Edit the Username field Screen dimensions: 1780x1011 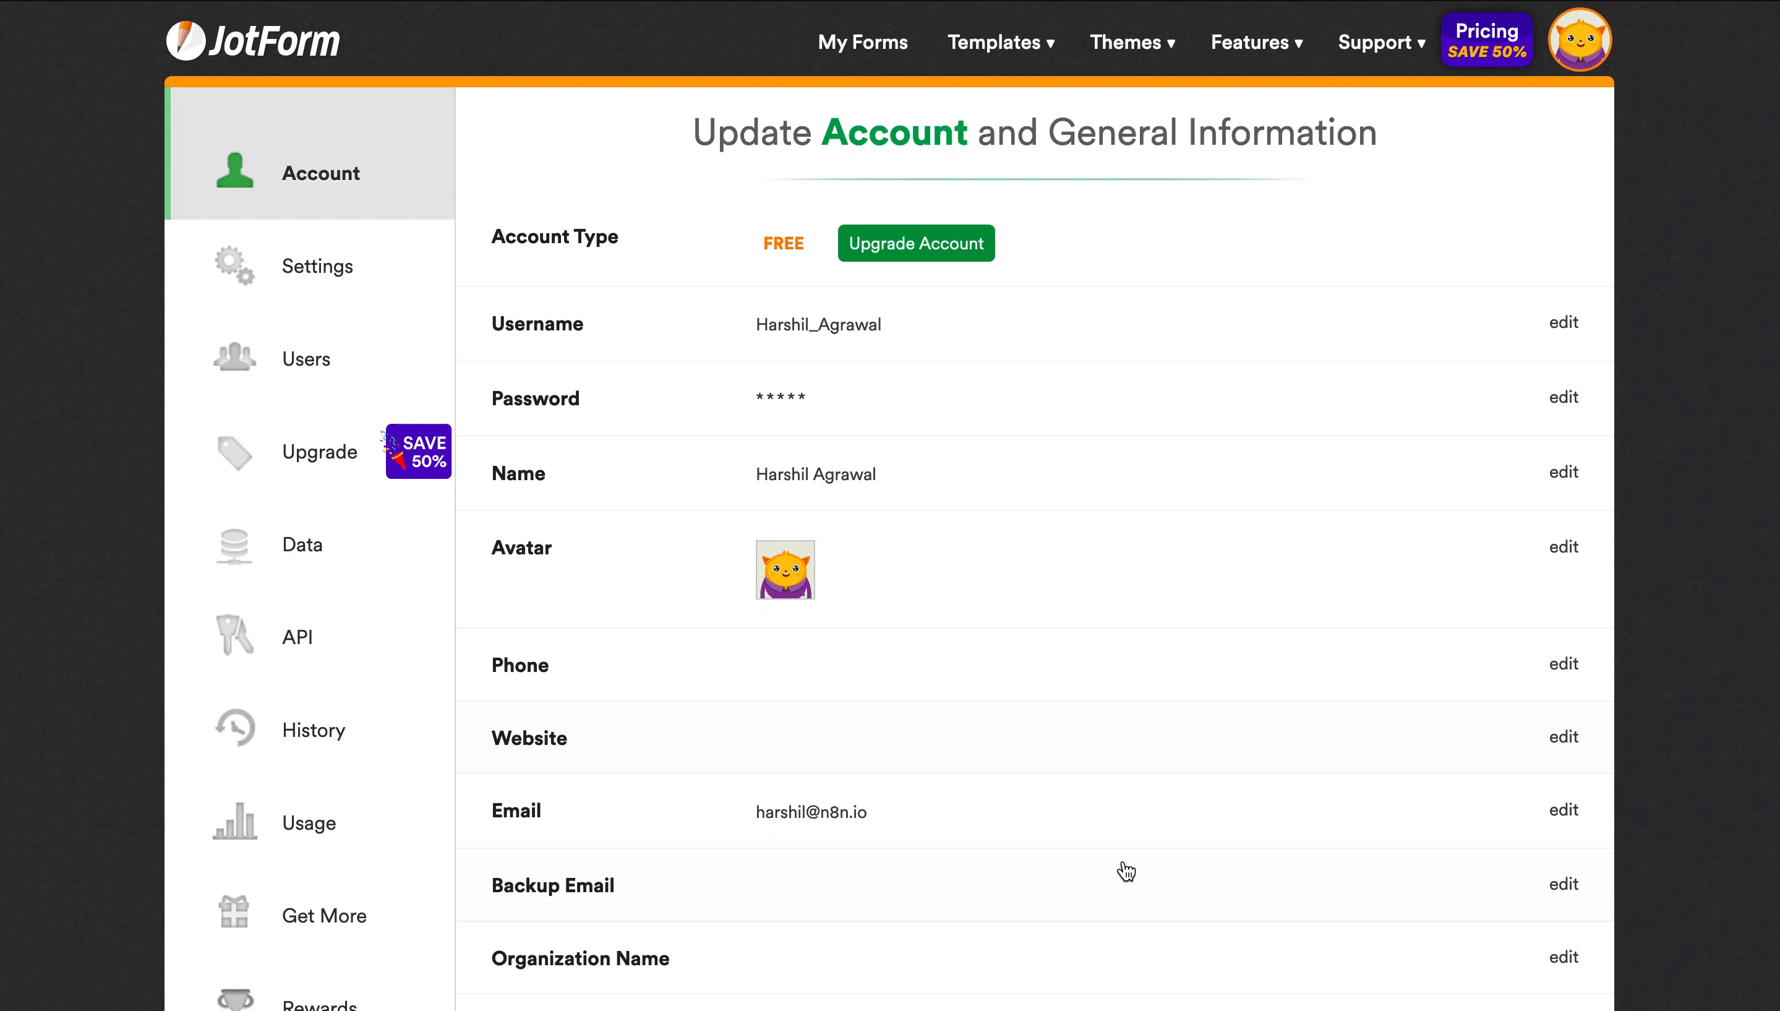click(x=1564, y=323)
